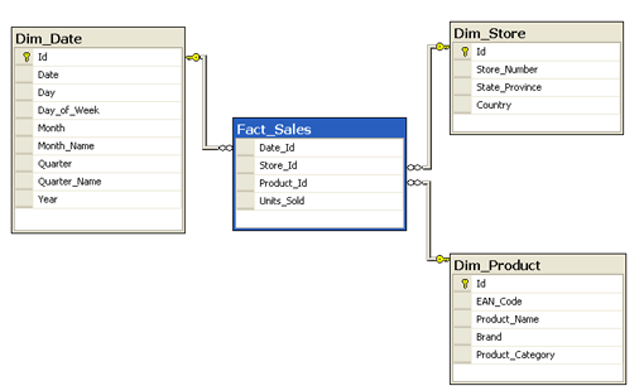
Task: Click the row selector left of Day_of_Week
Action: [x=24, y=110]
